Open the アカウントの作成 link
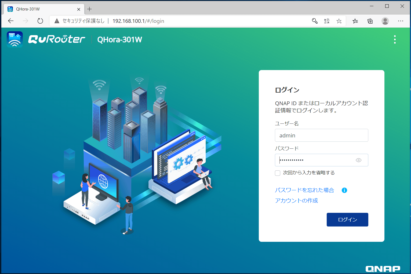 point(296,201)
